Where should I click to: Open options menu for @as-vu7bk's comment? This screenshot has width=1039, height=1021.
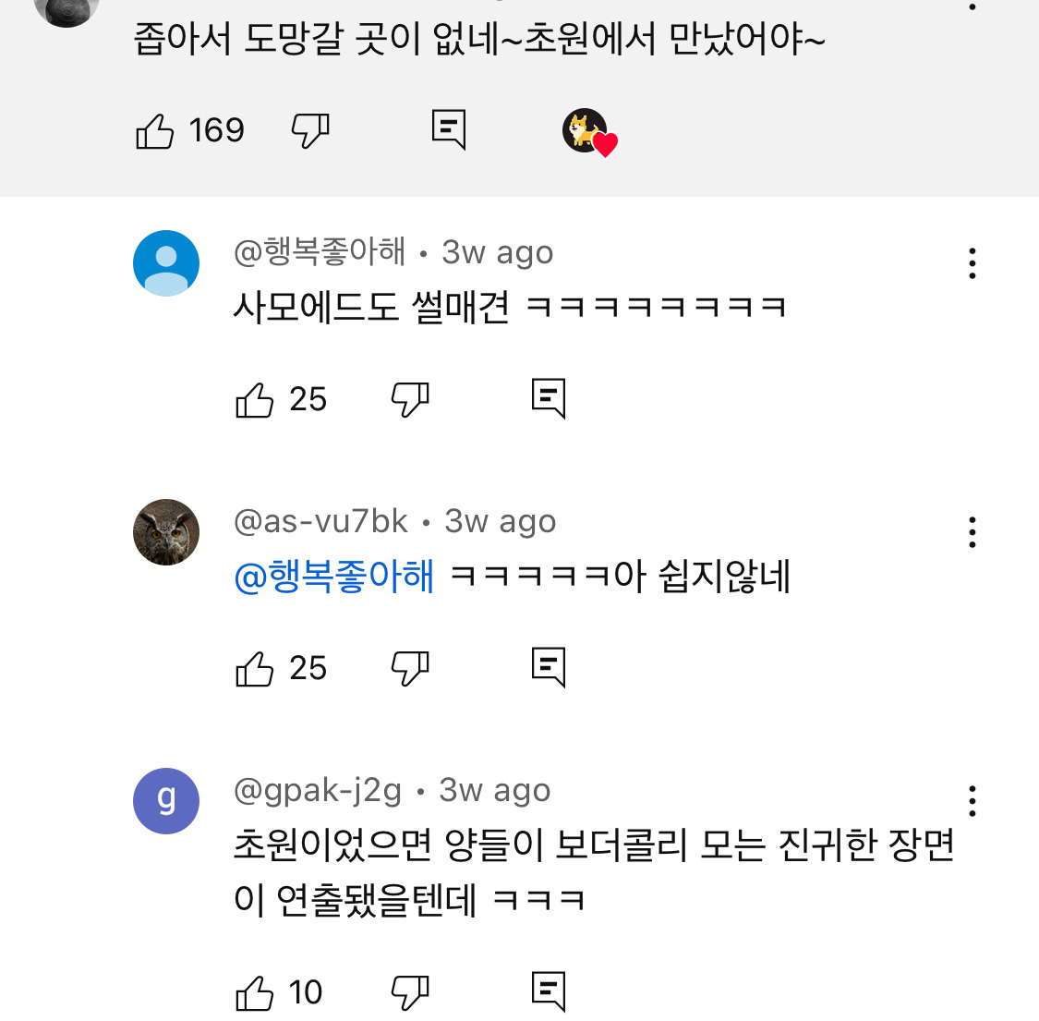(972, 532)
